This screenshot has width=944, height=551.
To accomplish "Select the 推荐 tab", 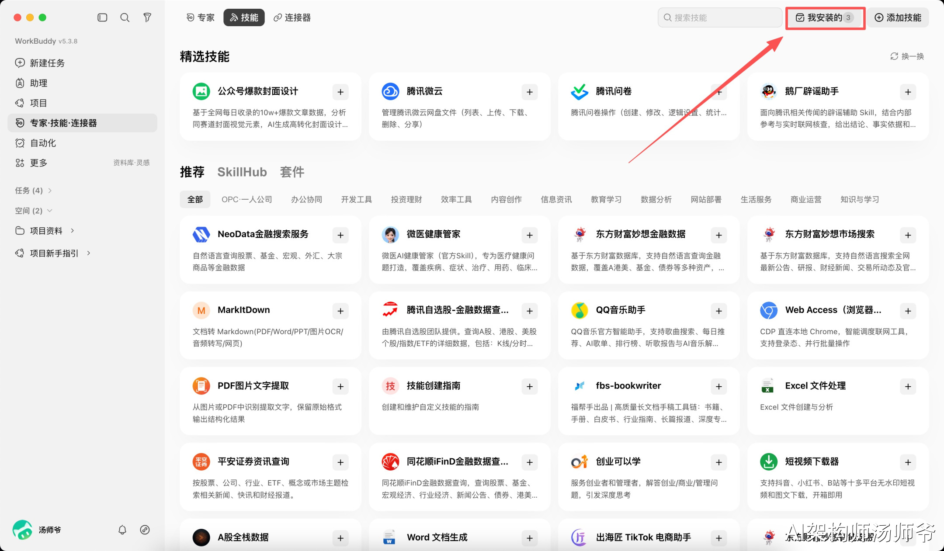I will tap(192, 172).
